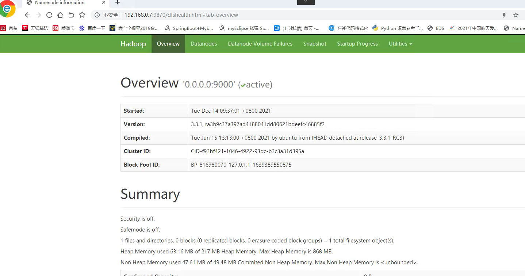
Task: Open the 百度一下 bookmark
Action: 92,28
